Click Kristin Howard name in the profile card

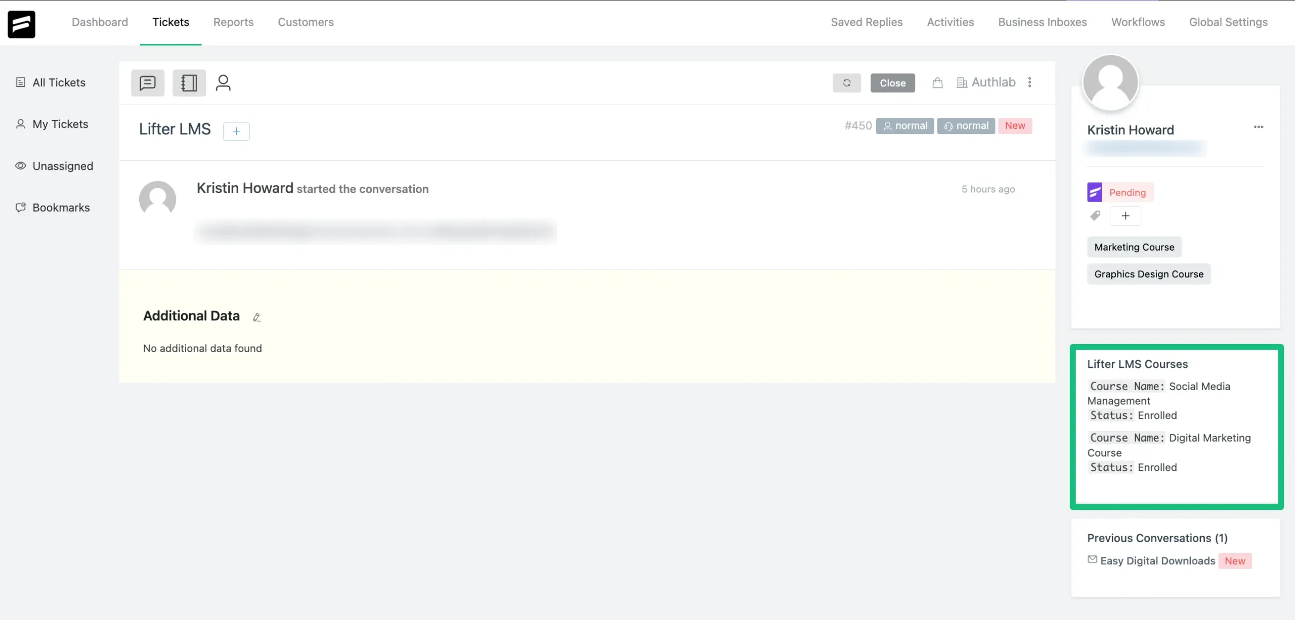[1131, 130]
